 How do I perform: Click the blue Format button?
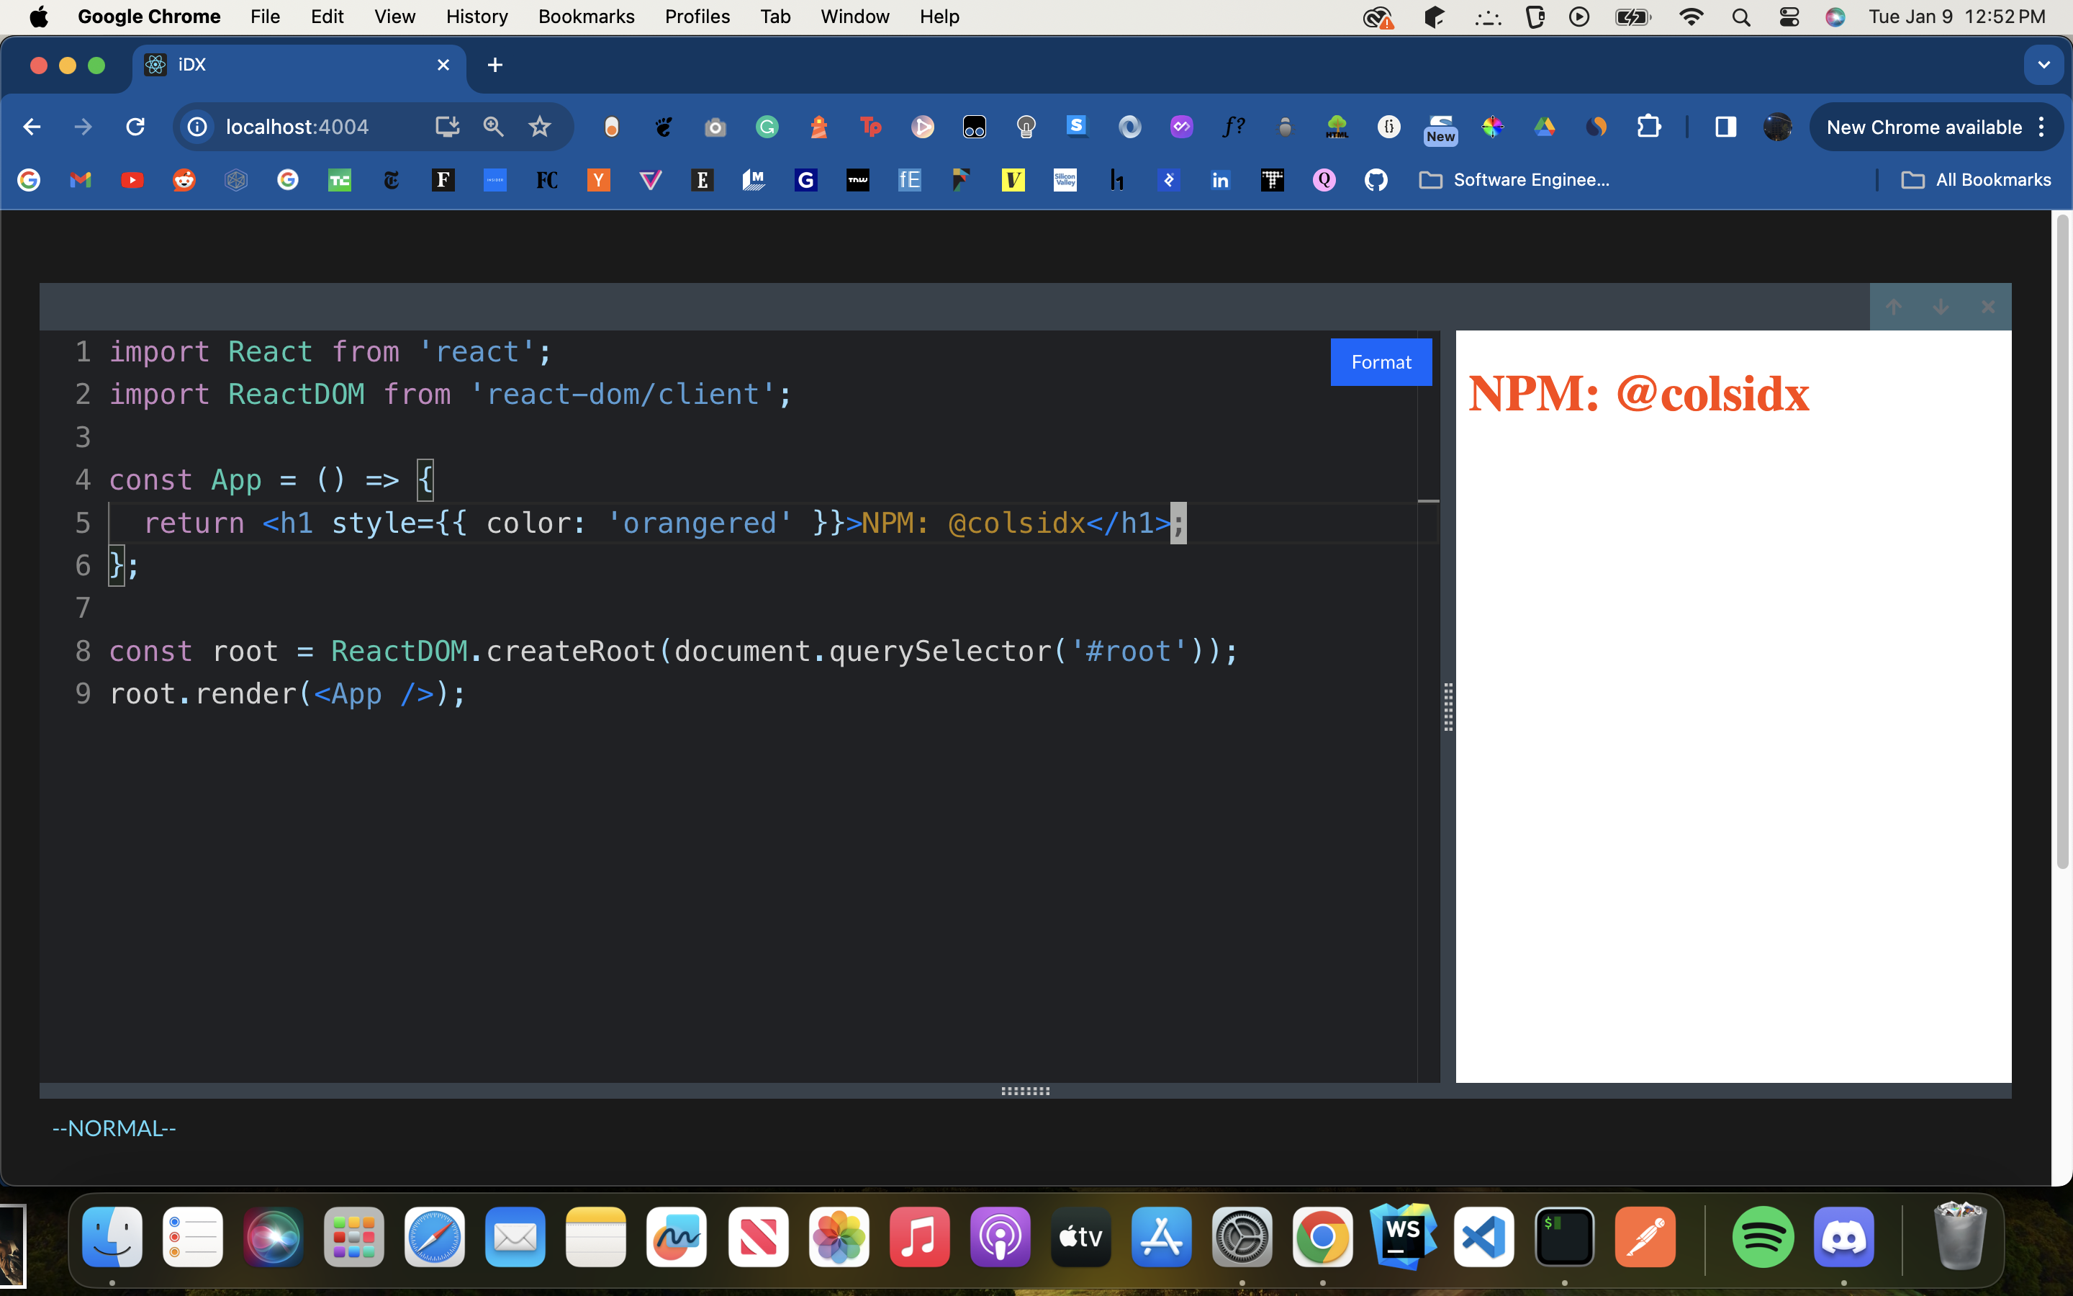1381,361
